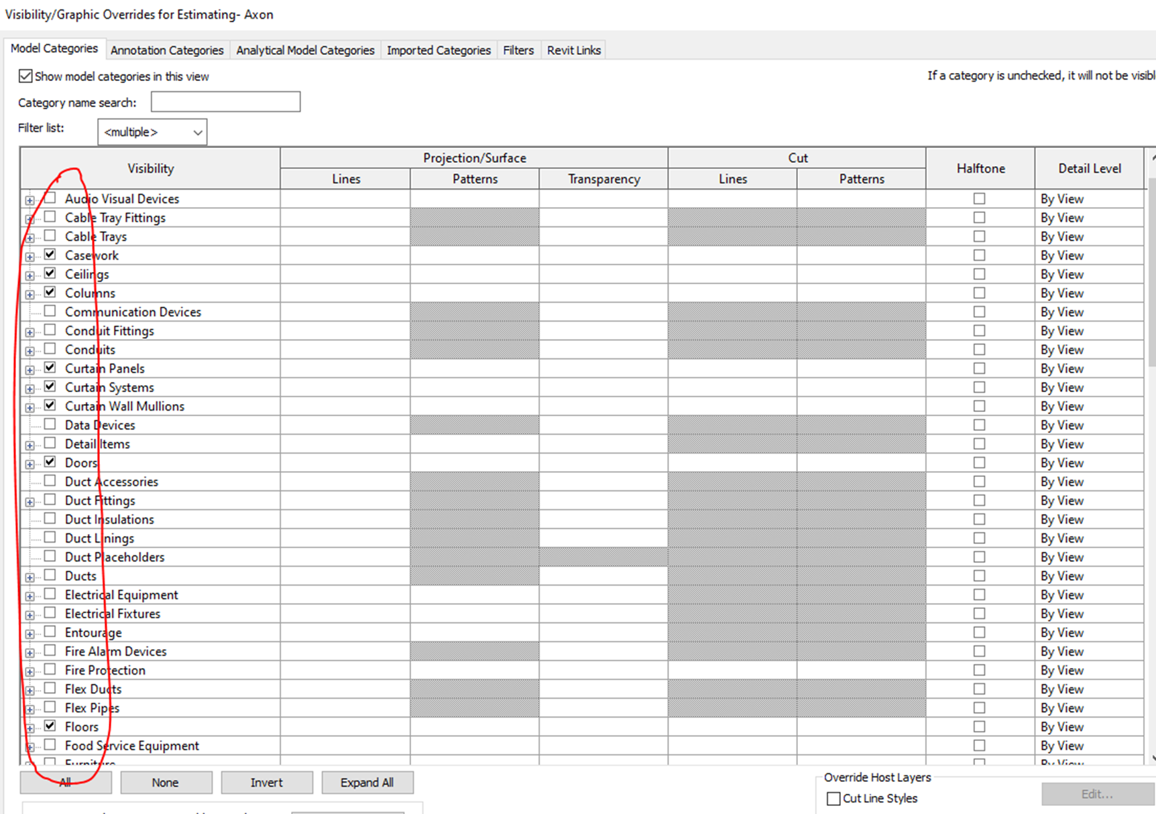Uncheck the Ceilings category
Viewport: 1156px width, 814px height.
pyautogui.click(x=50, y=273)
